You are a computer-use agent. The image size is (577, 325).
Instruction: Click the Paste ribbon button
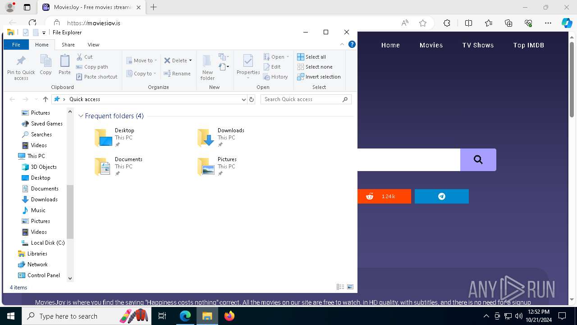64,65
